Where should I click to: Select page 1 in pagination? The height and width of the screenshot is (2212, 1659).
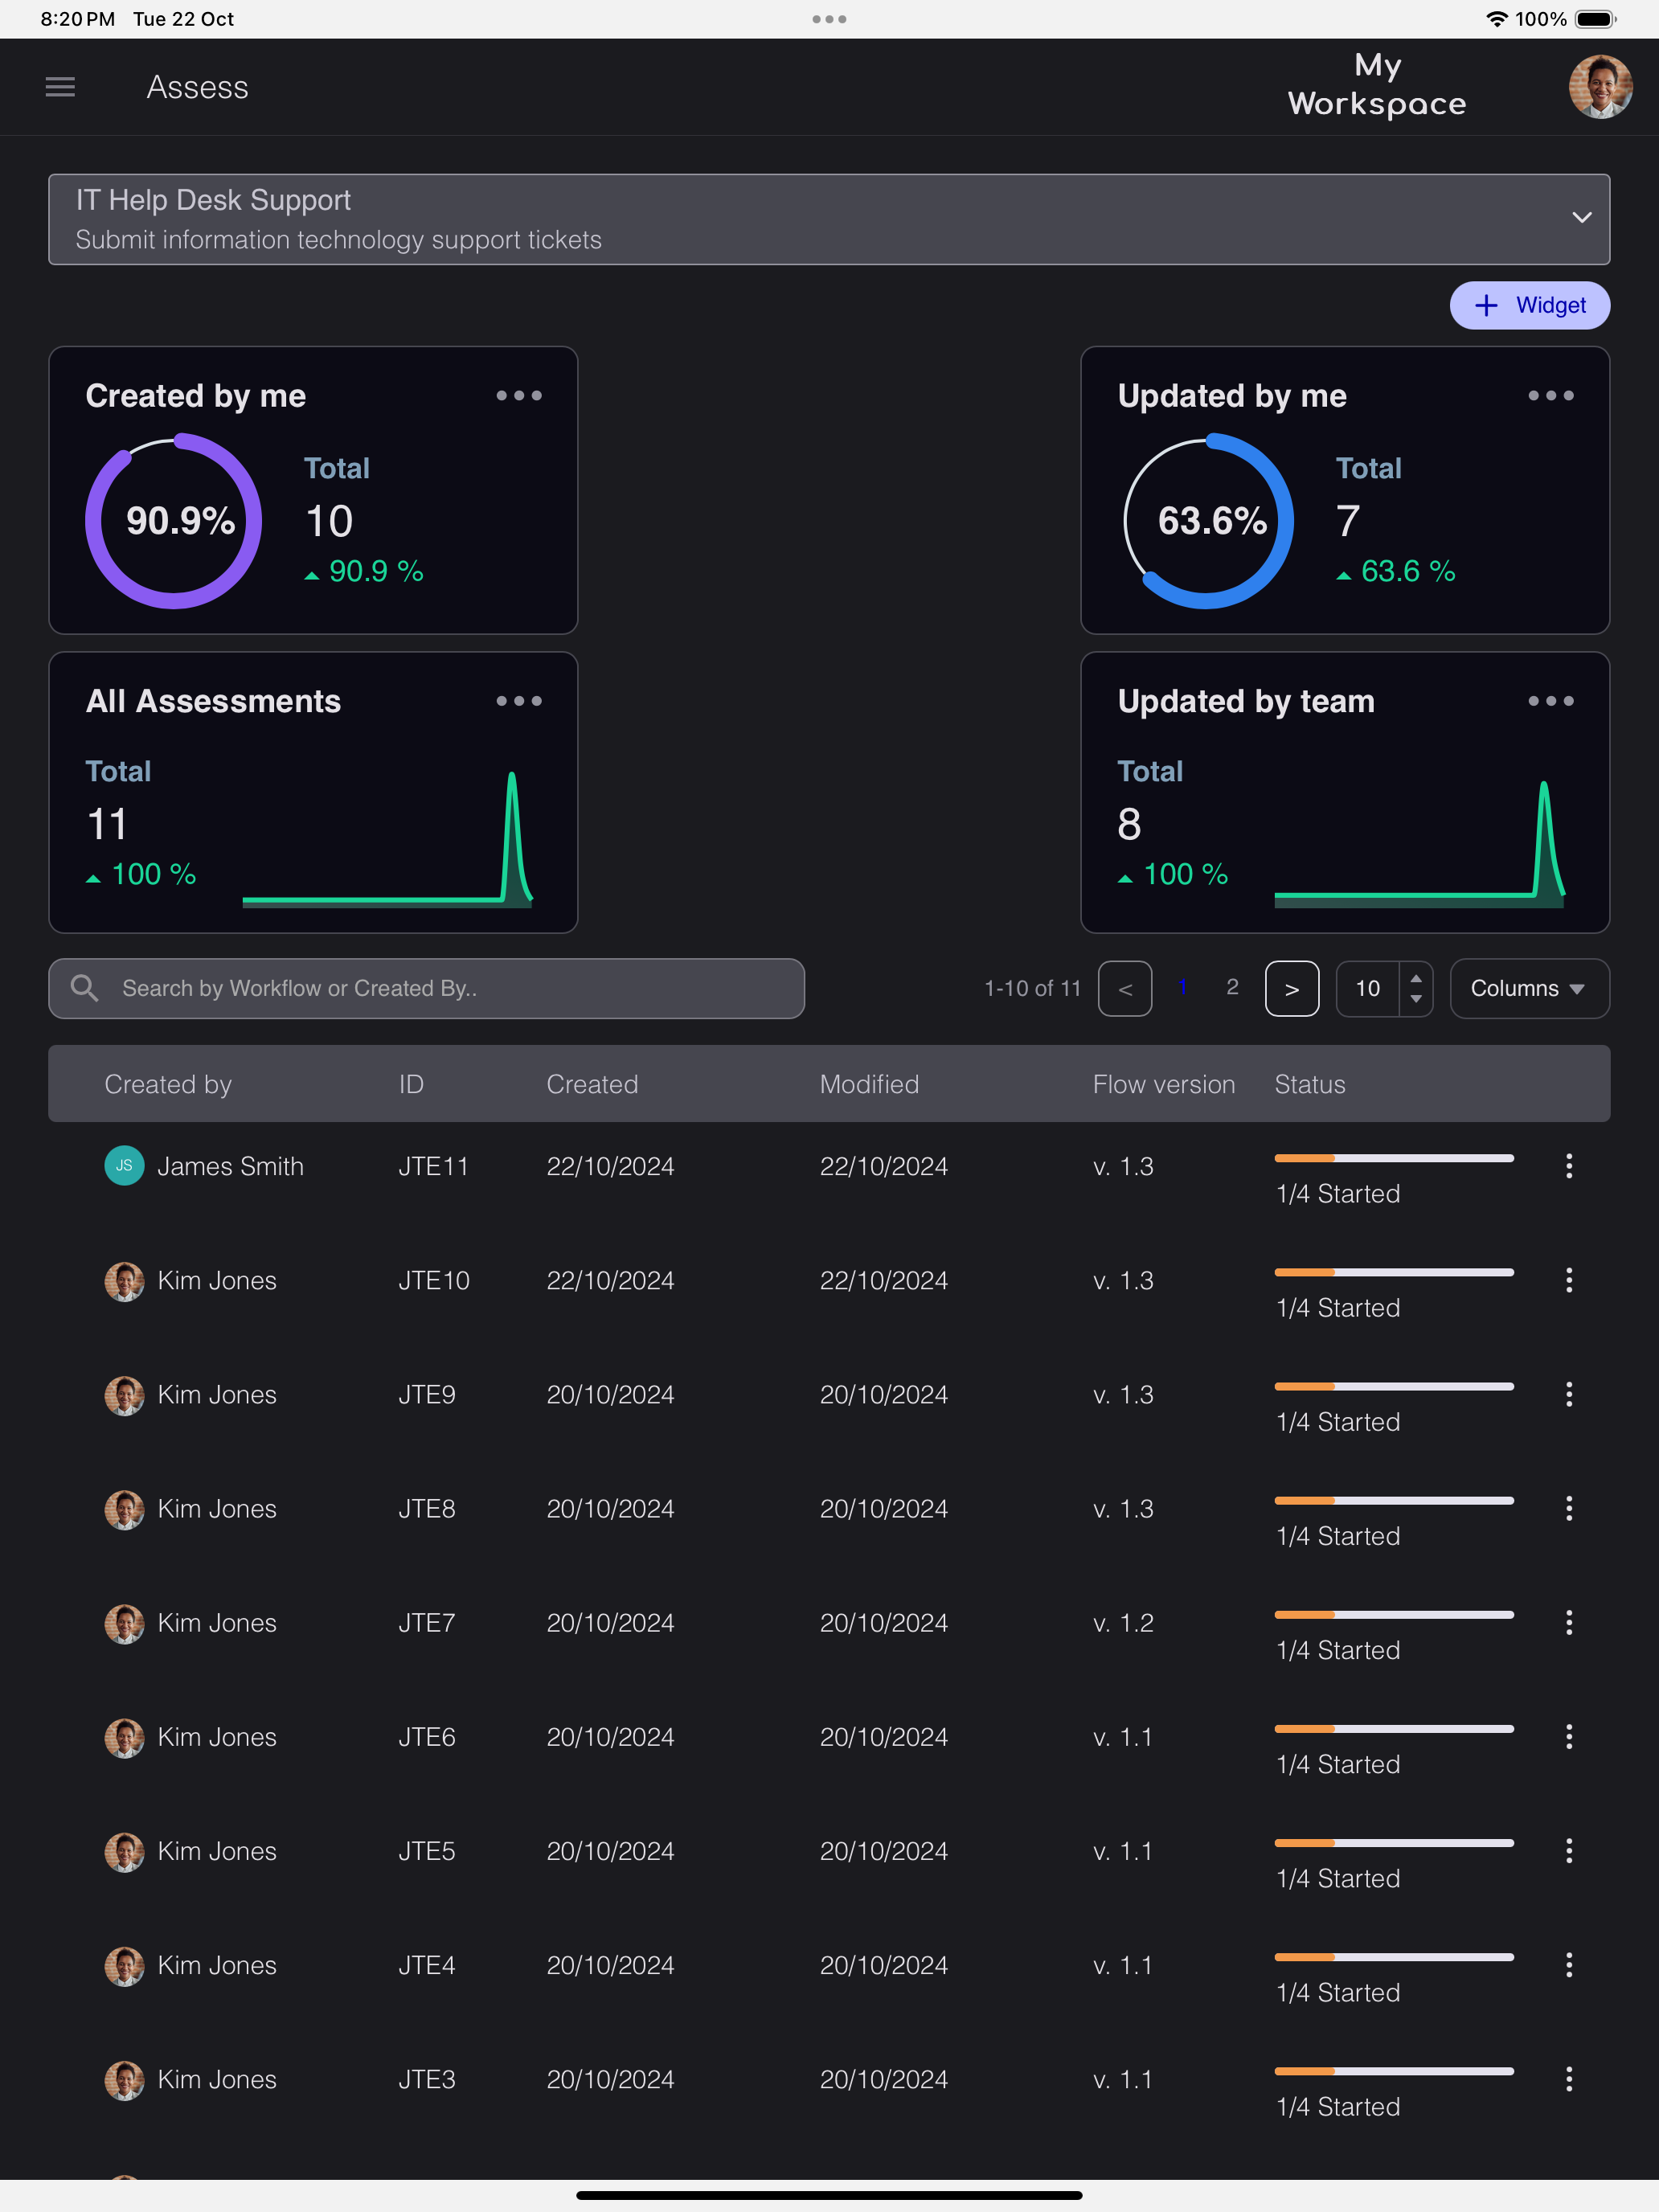(x=1182, y=987)
